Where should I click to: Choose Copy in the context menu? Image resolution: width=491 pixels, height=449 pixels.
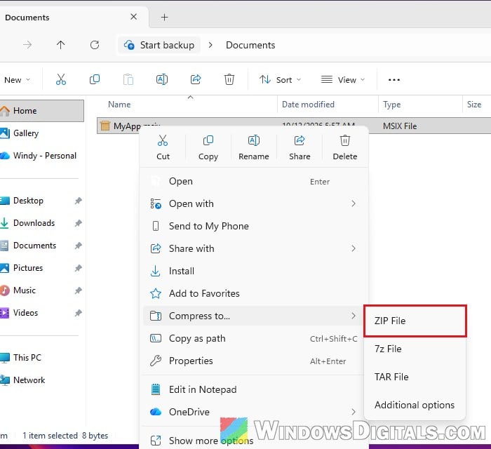tap(208, 147)
